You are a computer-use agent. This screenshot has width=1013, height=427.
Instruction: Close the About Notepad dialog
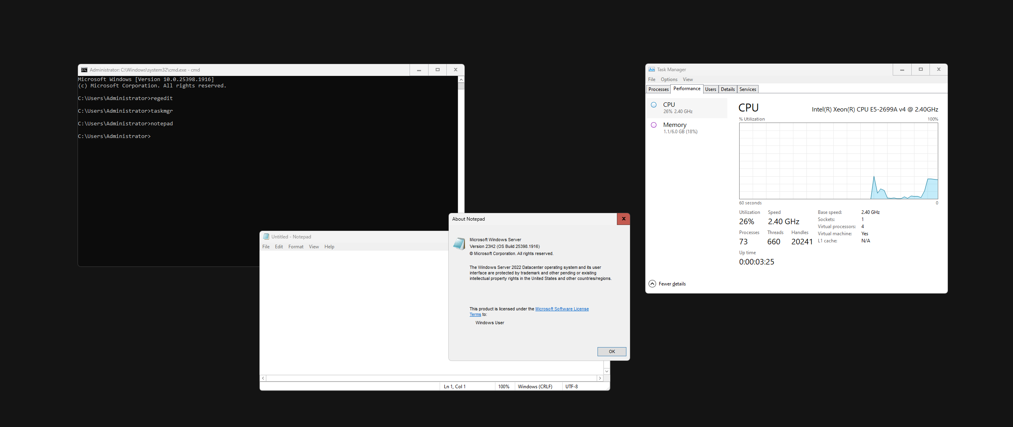pos(623,219)
